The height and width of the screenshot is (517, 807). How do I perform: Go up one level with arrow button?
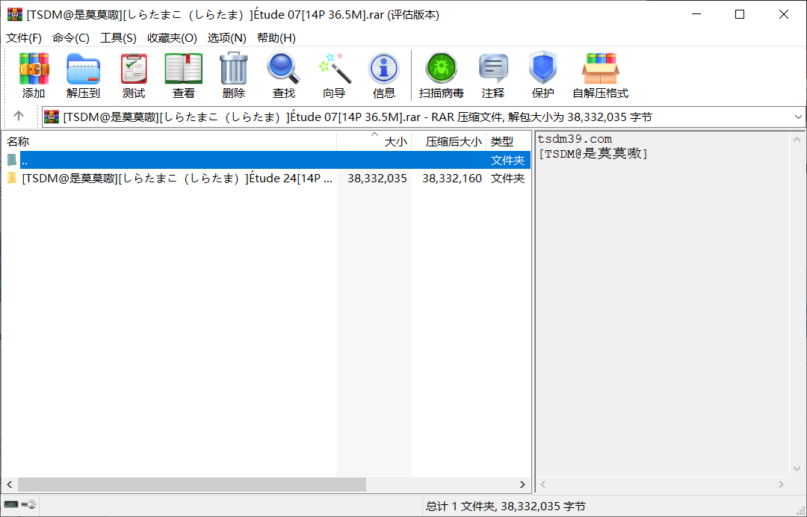[19, 117]
